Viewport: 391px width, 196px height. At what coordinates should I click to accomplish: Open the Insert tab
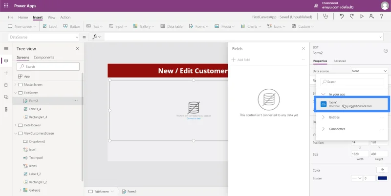[x=38, y=17]
